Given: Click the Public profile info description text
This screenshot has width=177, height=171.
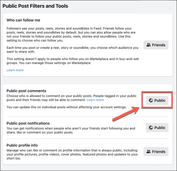Looking at the screenshot, I should pos(72,154).
